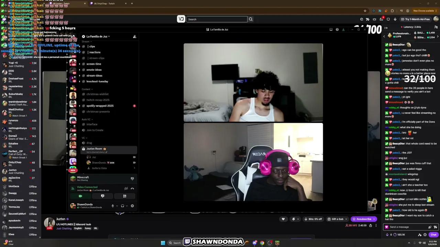Open Twitch notifications inbox
This screenshot has height=247, width=440.
tap(381, 19)
